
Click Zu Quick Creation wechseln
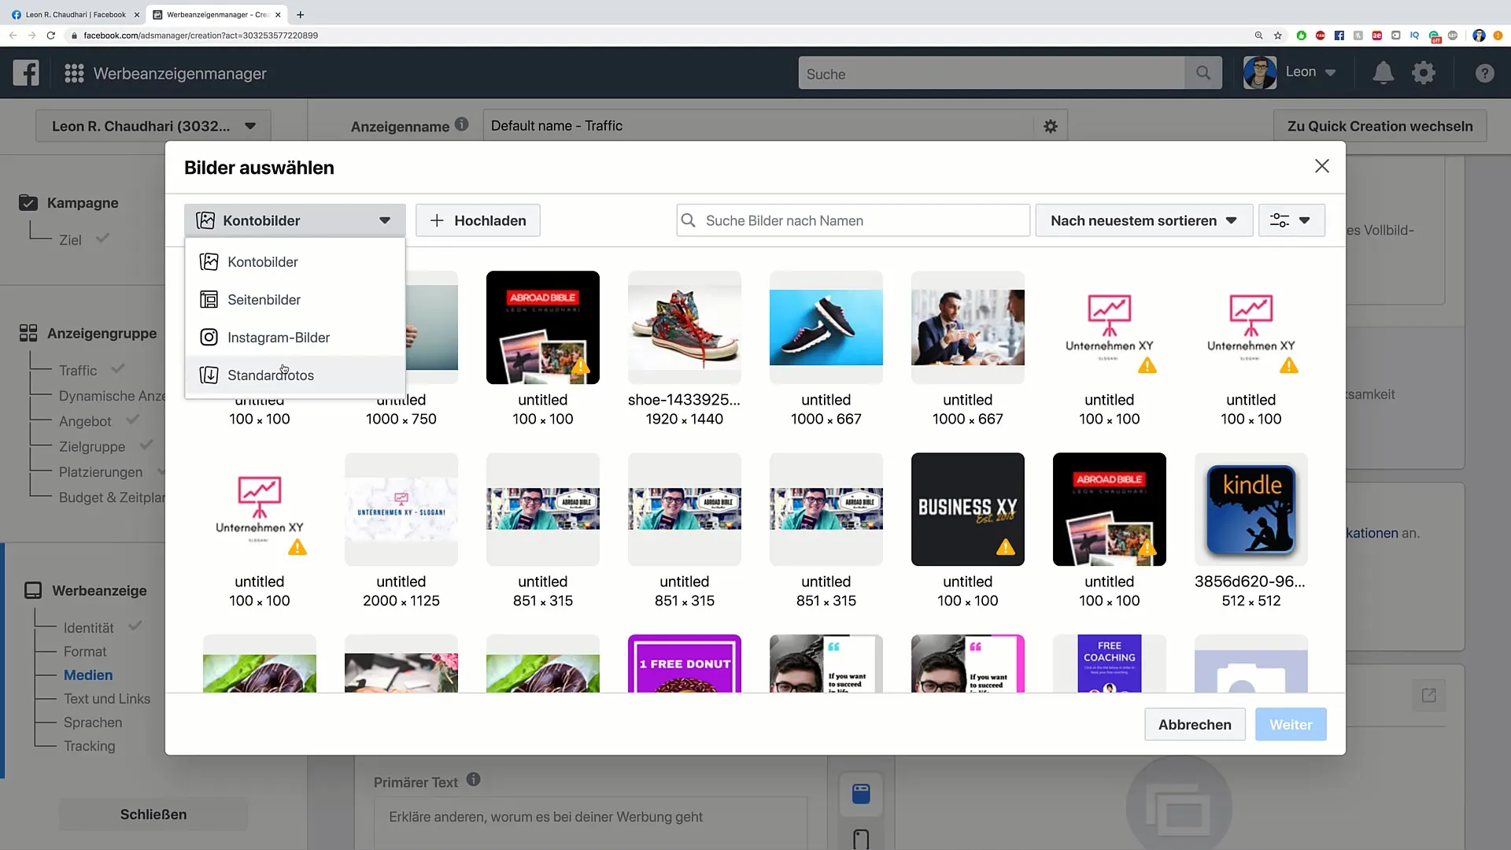click(x=1380, y=126)
